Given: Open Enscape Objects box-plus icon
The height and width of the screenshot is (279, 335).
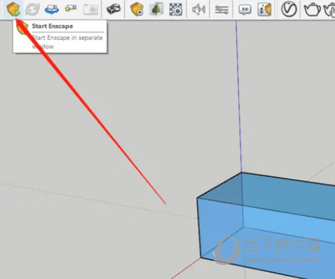Looking at the screenshot, I should (x=137, y=9).
